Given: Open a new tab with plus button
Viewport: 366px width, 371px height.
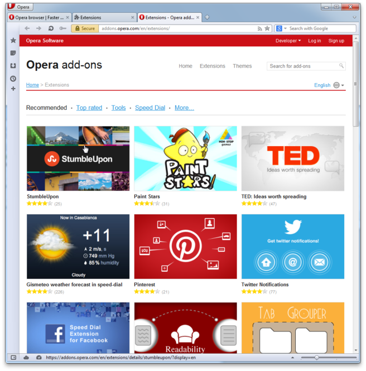Looking at the screenshot, I should pos(207,17).
